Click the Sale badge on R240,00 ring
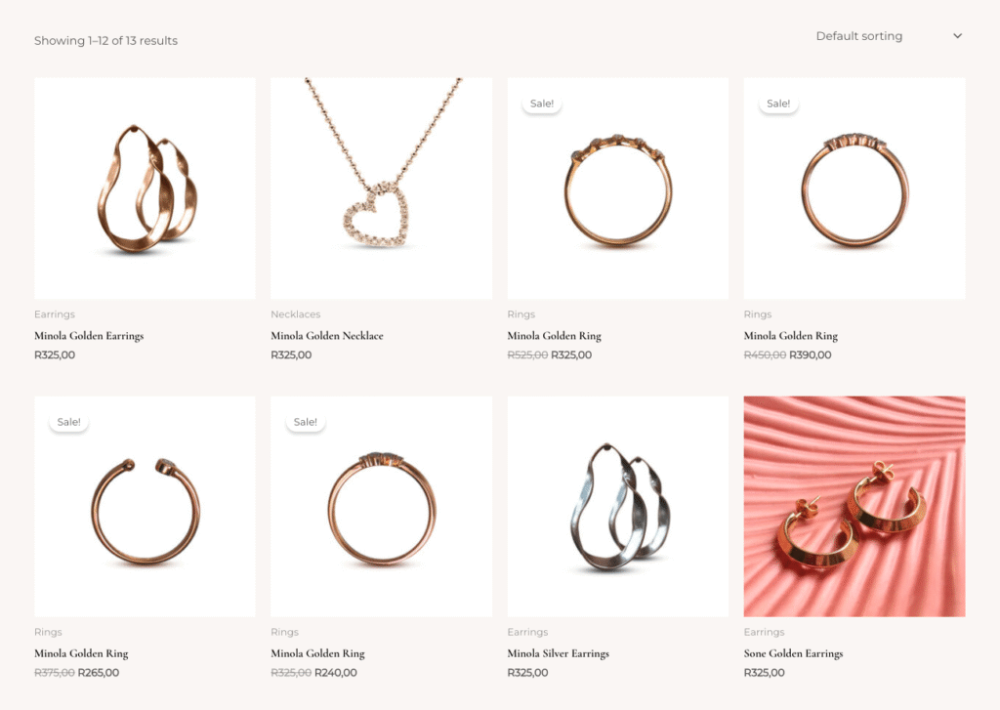 pyautogui.click(x=306, y=422)
